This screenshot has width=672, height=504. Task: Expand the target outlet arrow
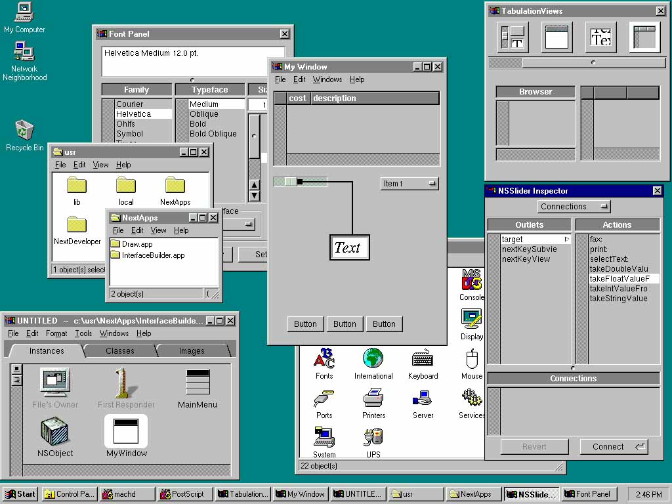pos(567,240)
